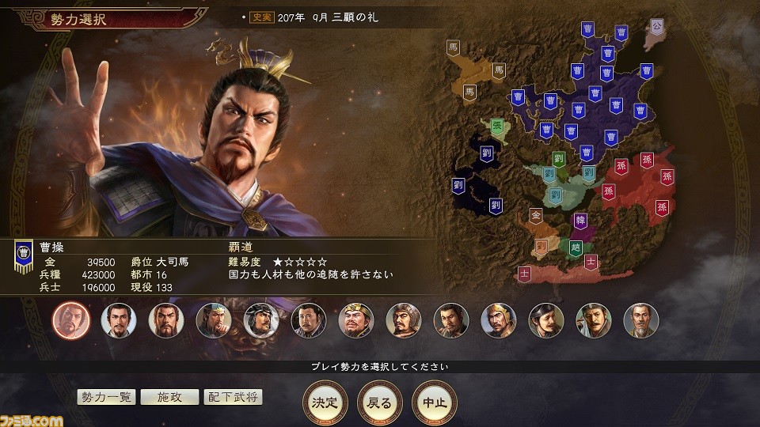
Task: Choose the purple 韓 flag on map
Action: click(x=580, y=221)
